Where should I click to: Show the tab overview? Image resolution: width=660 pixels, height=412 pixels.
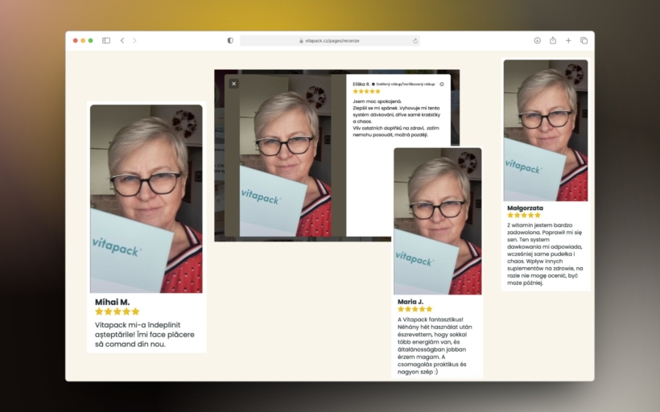point(584,40)
